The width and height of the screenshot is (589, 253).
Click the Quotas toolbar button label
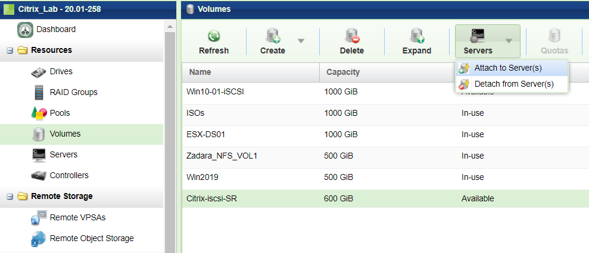pos(554,50)
